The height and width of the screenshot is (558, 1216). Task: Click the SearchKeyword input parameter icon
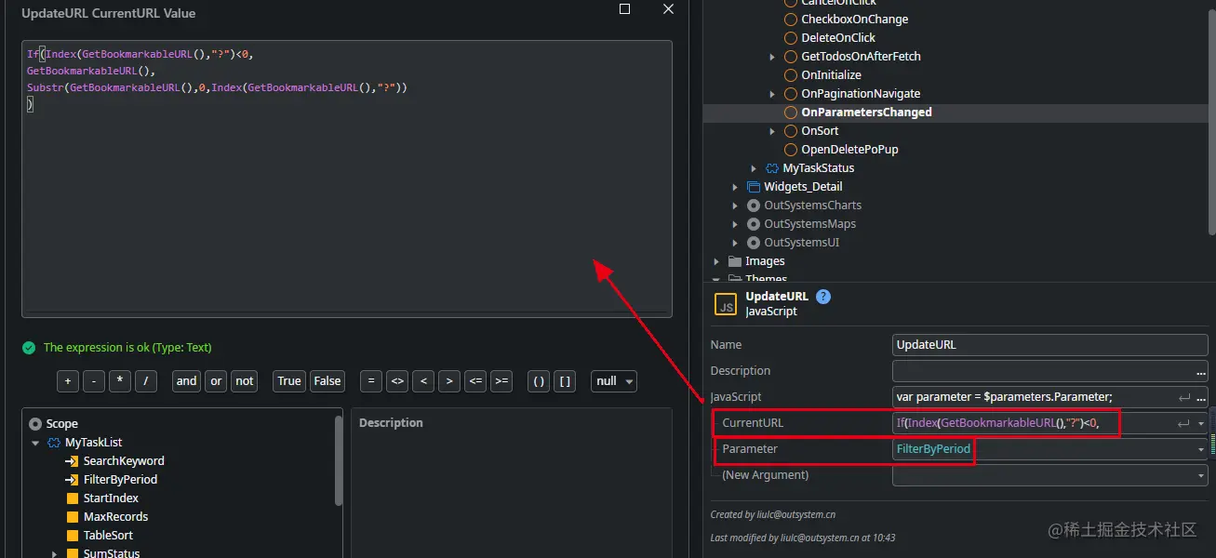[x=72, y=460]
